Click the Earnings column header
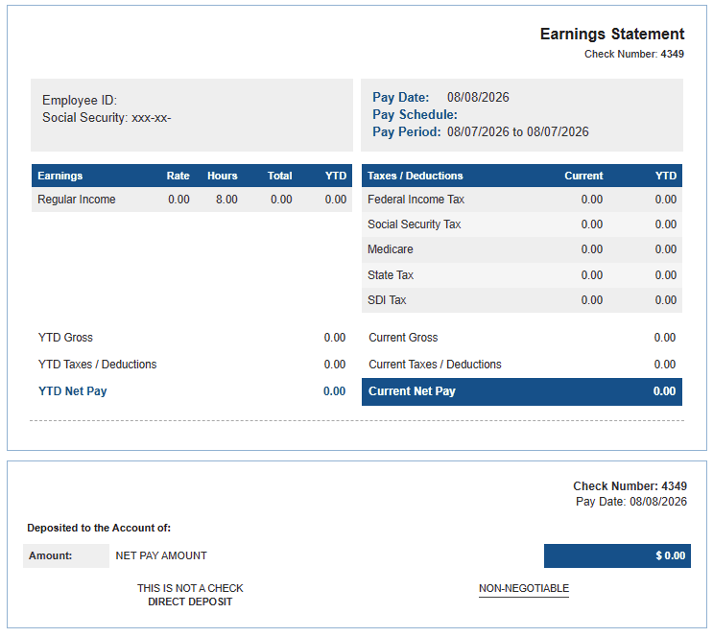Viewport: 713px width, 637px height. pos(60,176)
